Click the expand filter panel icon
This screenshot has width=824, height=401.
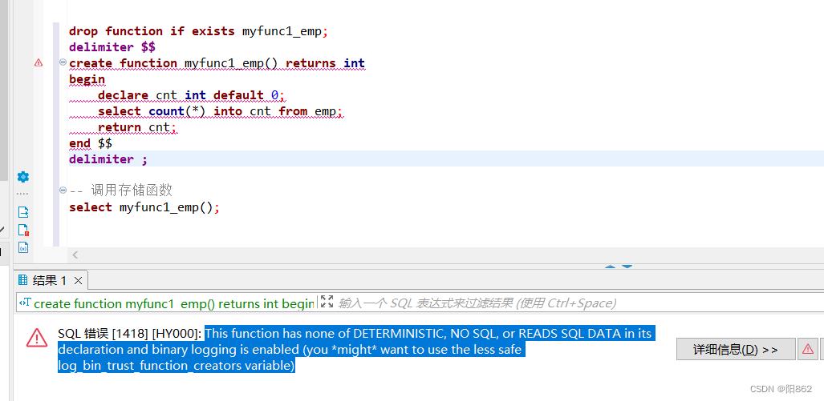click(327, 303)
